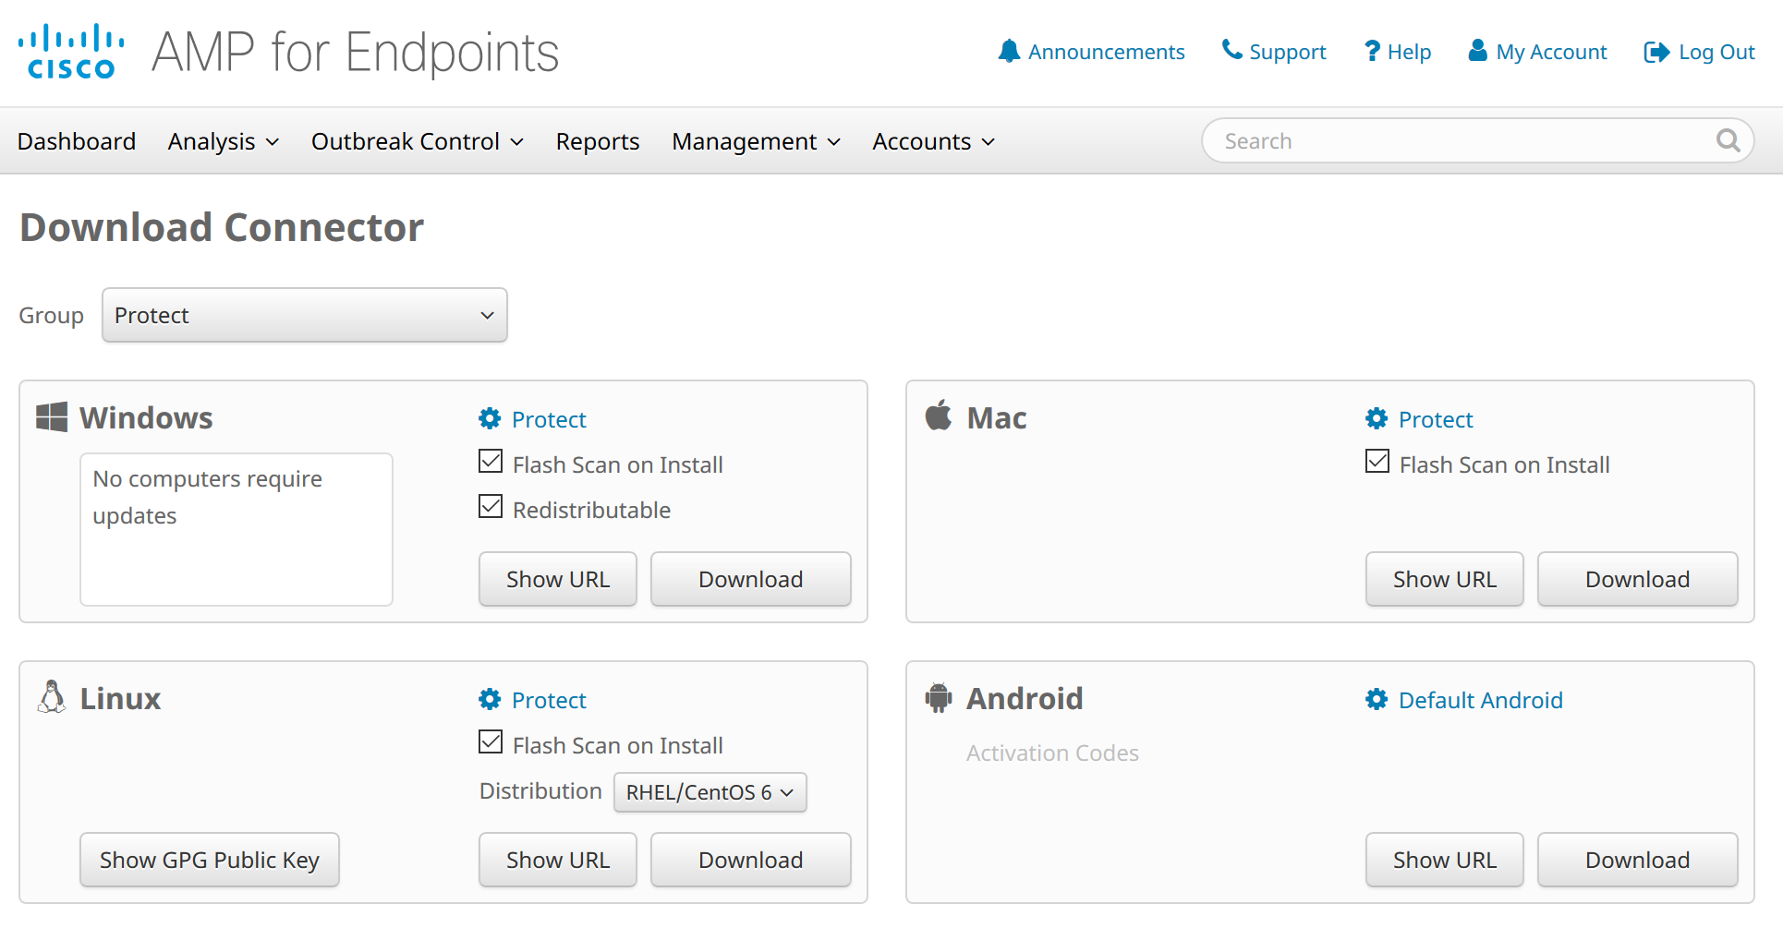Click the Help question mark icon
Image resolution: width=1783 pixels, height=928 pixels.
click(1374, 51)
